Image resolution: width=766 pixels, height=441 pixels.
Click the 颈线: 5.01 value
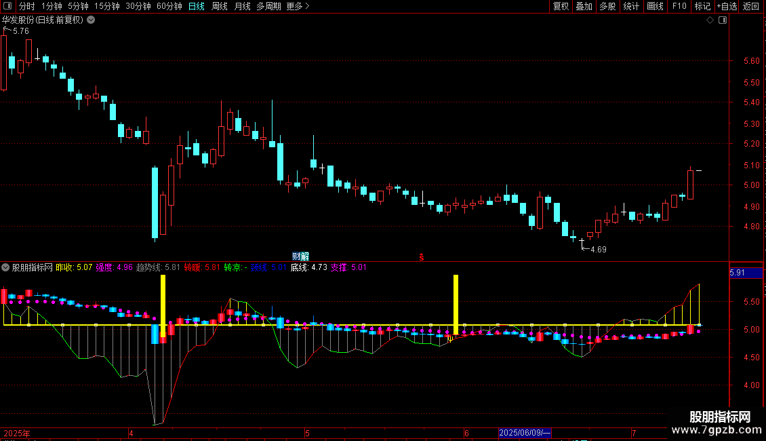point(268,267)
